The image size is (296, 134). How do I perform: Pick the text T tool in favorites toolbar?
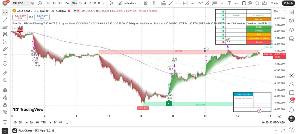(x=229, y=3)
